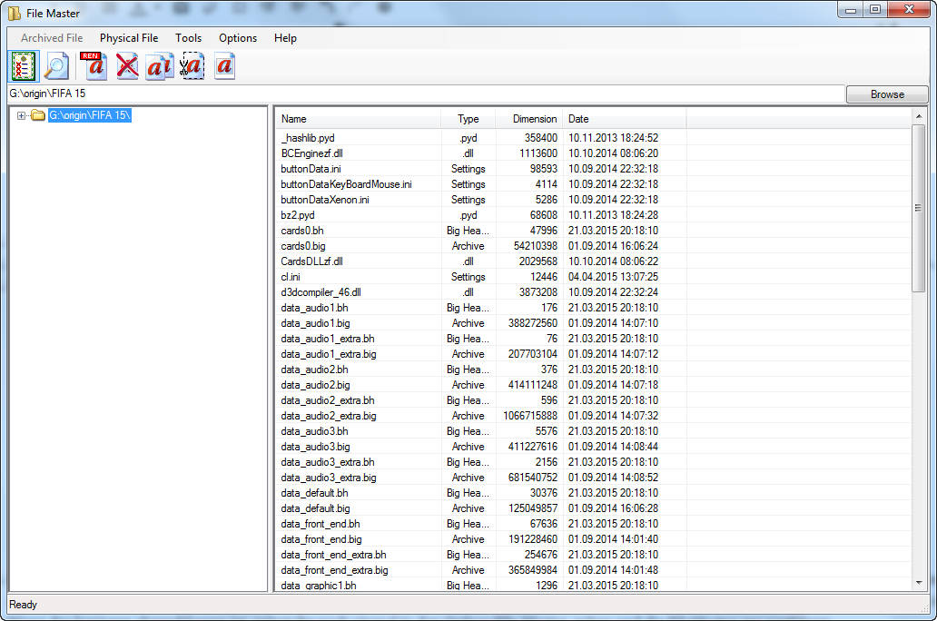
Task: Click the copy file icon
Action: coord(160,65)
